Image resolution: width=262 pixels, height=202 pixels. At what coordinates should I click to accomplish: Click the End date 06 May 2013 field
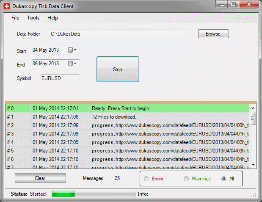click(55, 64)
